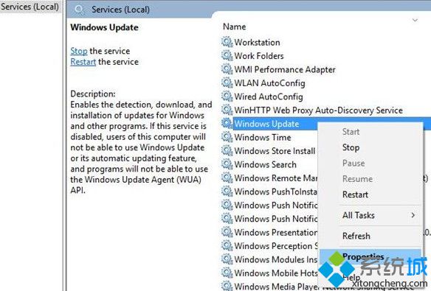
Task: Click the Windows Perception service gear icon
Action: pyautogui.click(x=227, y=246)
